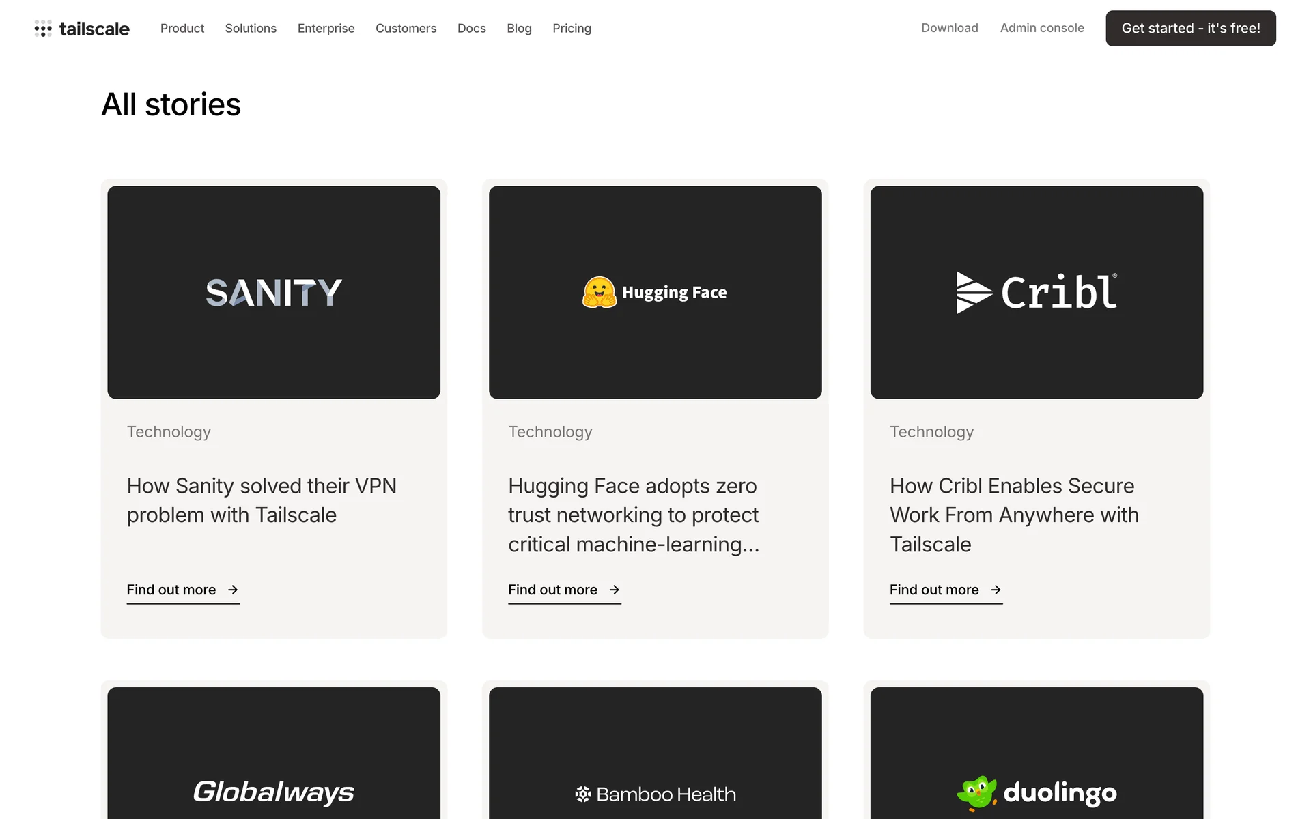Open the Customers nav item
The image size is (1311, 819).
(406, 29)
